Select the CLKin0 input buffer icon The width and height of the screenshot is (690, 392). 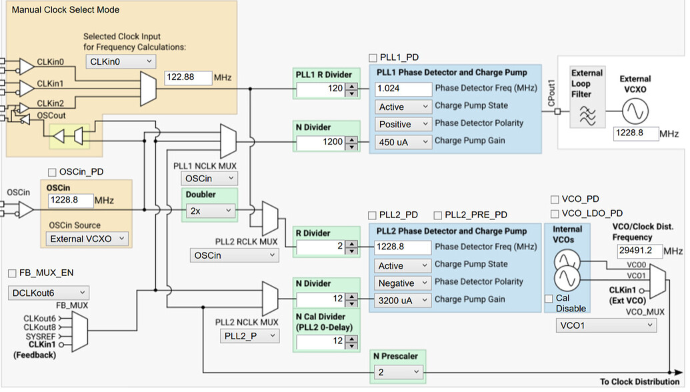coord(27,65)
